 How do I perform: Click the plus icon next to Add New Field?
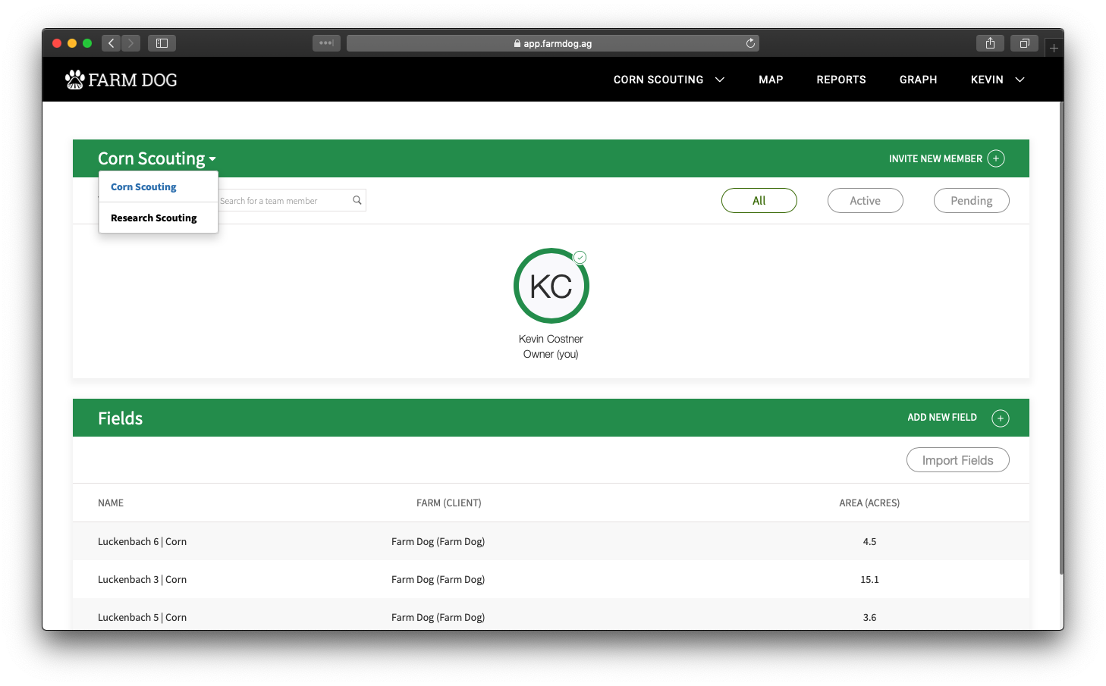1001,418
